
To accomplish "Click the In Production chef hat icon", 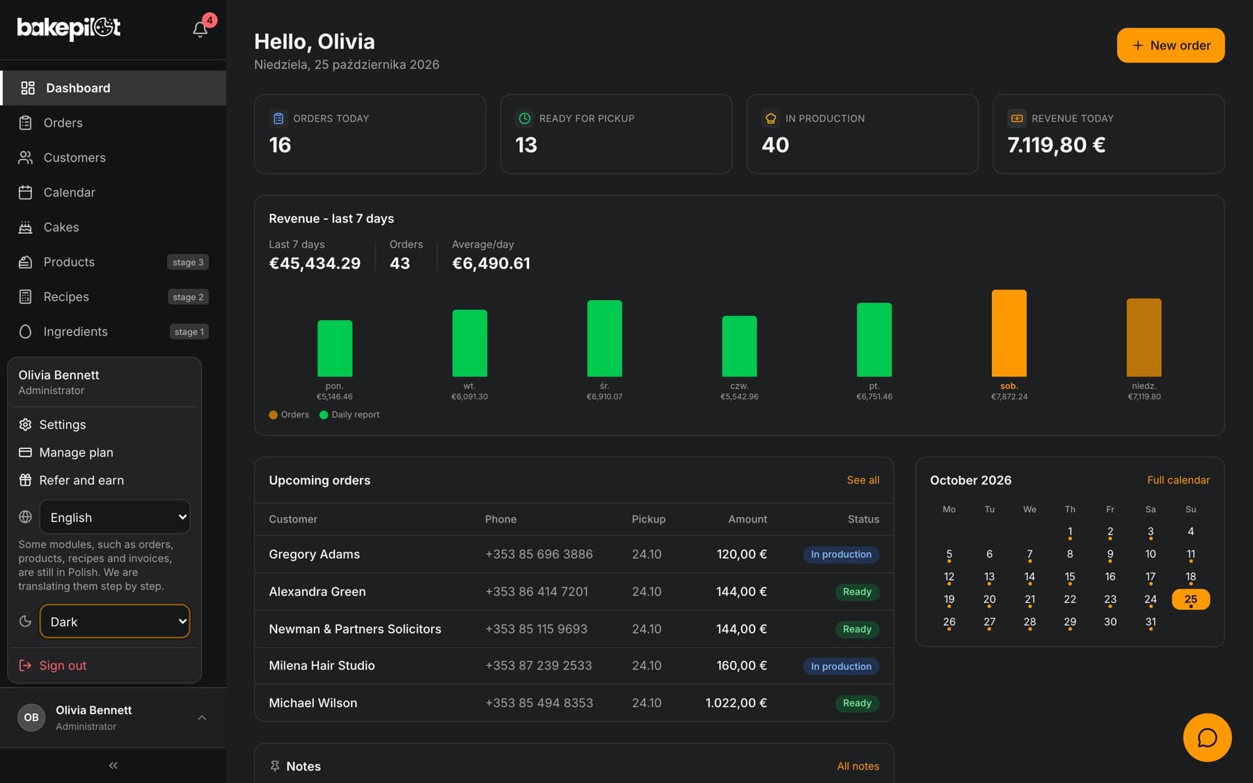I will (x=771, y=118).
